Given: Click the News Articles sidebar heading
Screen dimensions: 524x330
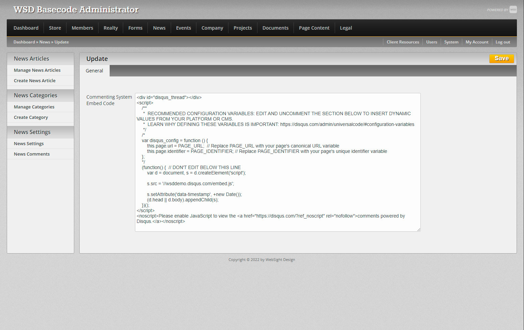Looking at the screenshot, I should 31,59.
